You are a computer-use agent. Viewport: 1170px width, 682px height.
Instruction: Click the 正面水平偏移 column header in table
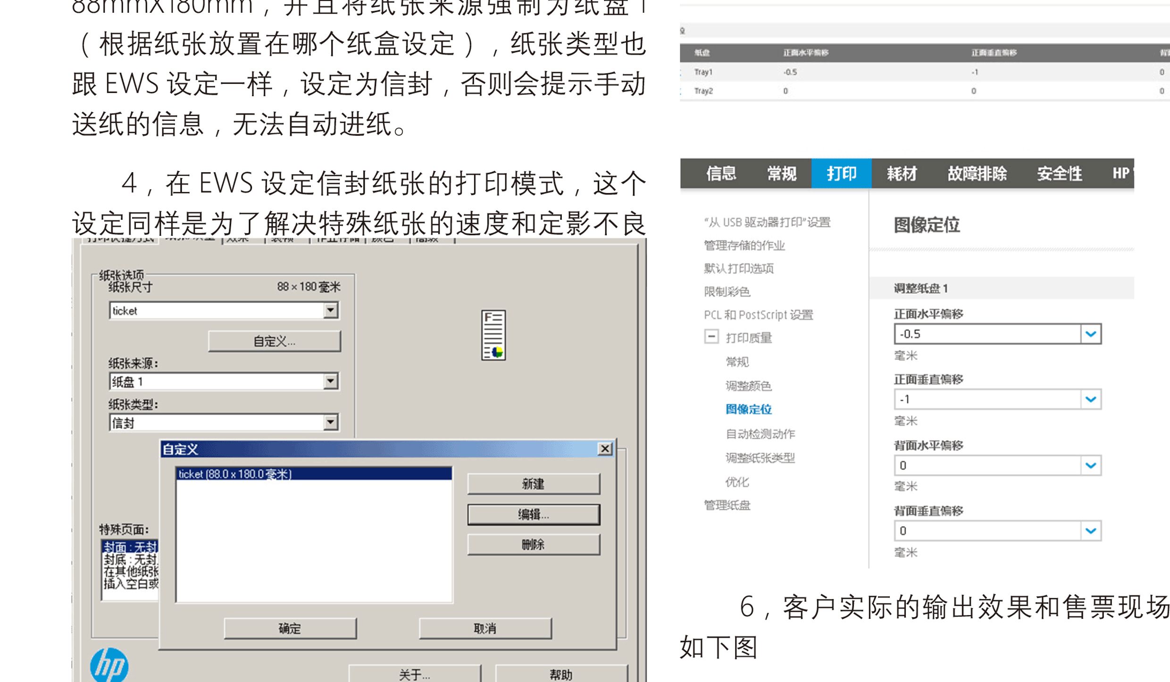point(805,53)
